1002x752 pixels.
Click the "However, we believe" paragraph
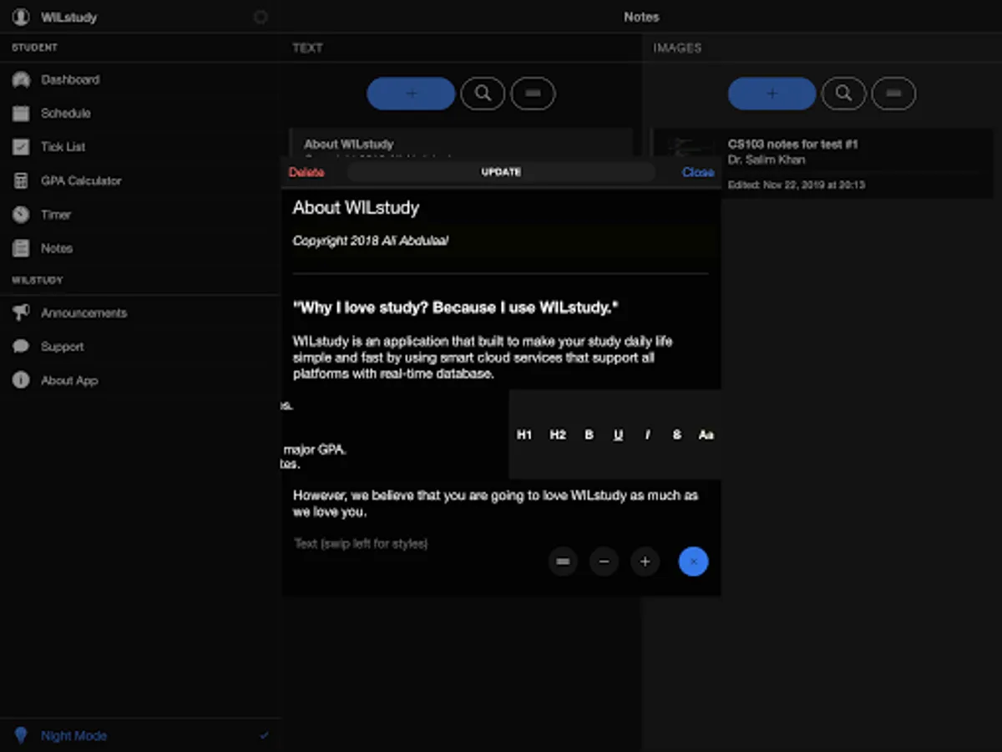pyautogui.click(x=495, y=504)
